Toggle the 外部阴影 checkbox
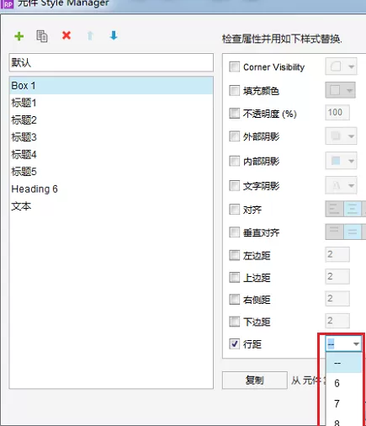This screenshot has width=366, height=426. point(234,136)
